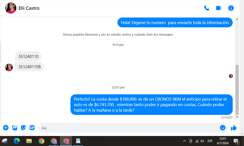Open the GIF picker

click(x=32, y=128)
